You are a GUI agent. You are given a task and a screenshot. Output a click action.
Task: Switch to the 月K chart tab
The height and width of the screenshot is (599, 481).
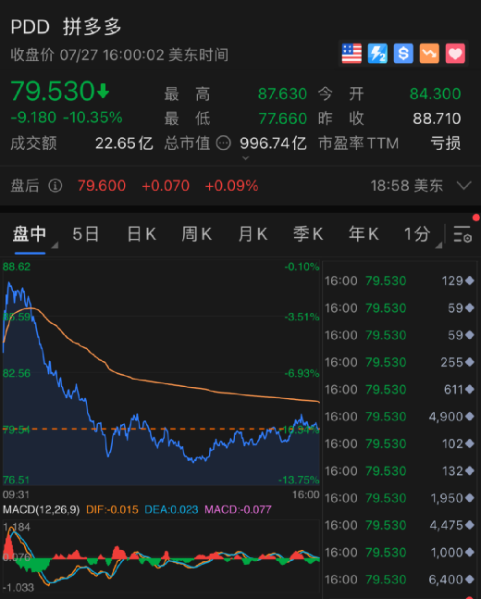coord(253,234)
